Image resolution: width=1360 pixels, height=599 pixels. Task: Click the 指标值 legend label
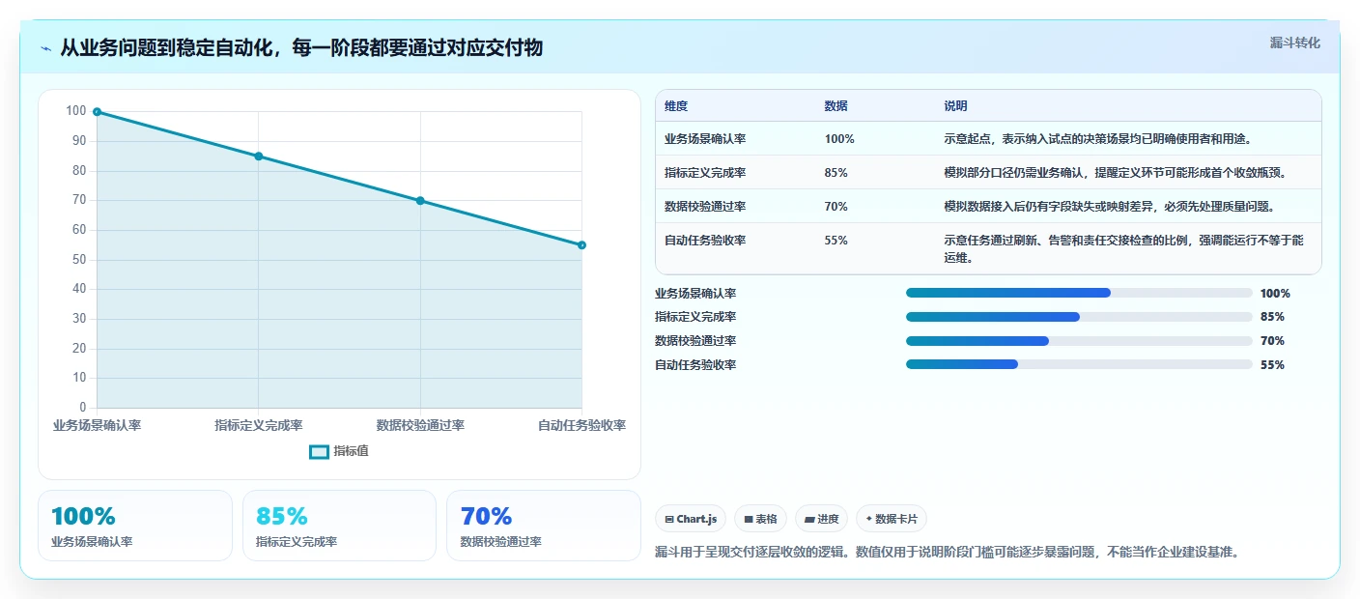[351, 451]
